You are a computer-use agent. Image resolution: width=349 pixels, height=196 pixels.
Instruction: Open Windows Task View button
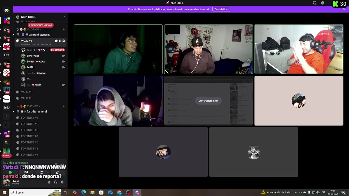point(65,192)
